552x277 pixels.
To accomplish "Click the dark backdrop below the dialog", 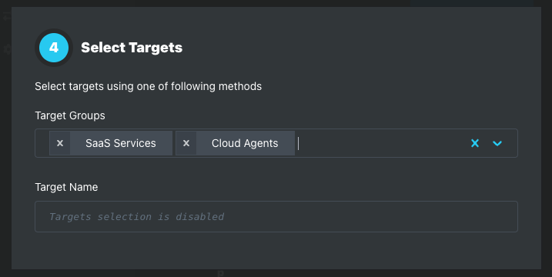I will (x=276, y=273).
